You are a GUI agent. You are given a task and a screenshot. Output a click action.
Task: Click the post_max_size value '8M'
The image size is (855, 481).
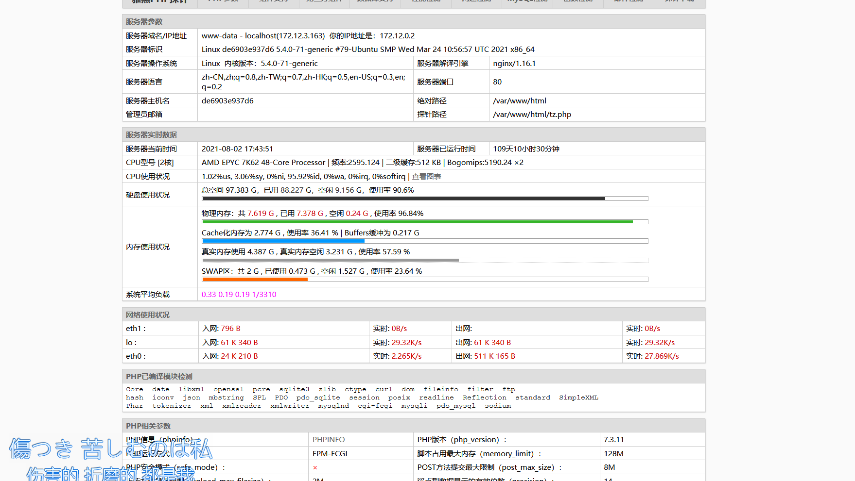click(610, 467)
